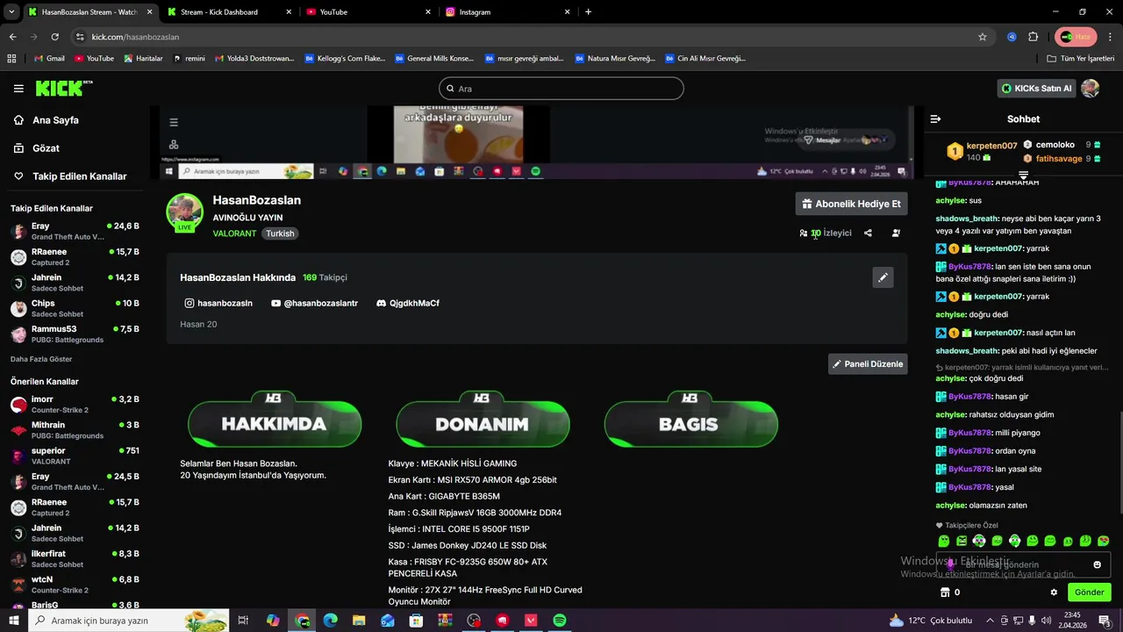Image resolution: width=1123 pixels, height=632 pixels.
Task: Focus the Ara search field
Action: coord(561,89)
